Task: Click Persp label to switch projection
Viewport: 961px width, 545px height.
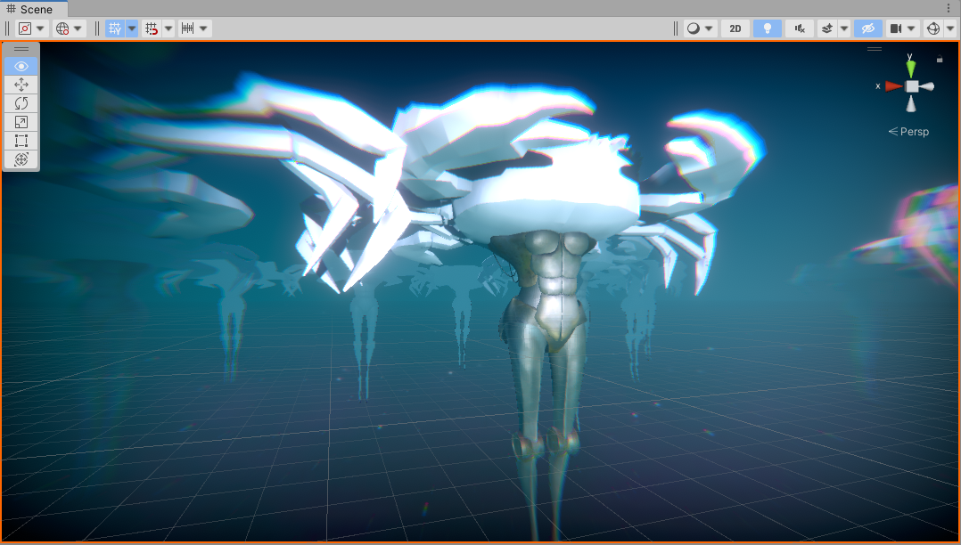Action: [914, 132]
